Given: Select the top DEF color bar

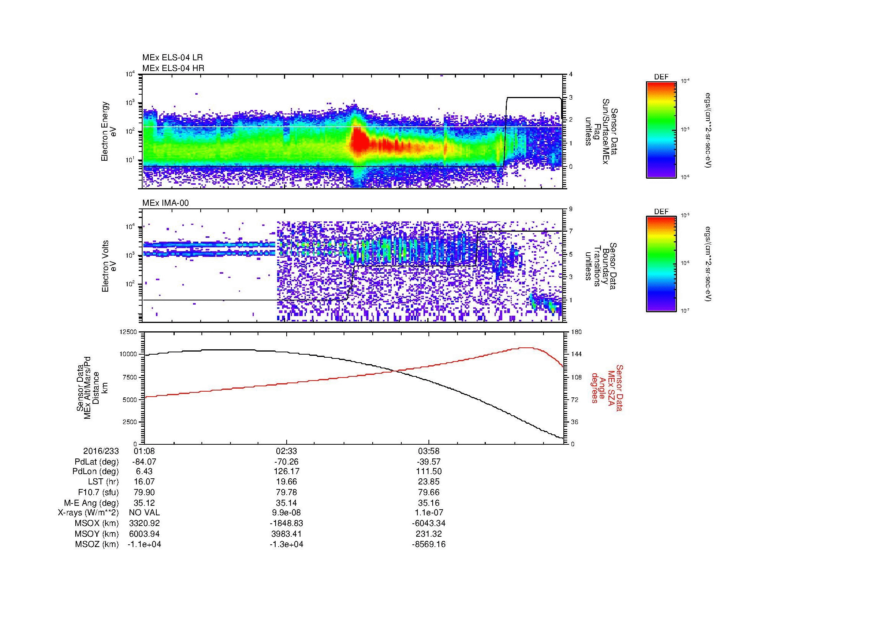Looking at the screenshot, I should click(661, 130).
